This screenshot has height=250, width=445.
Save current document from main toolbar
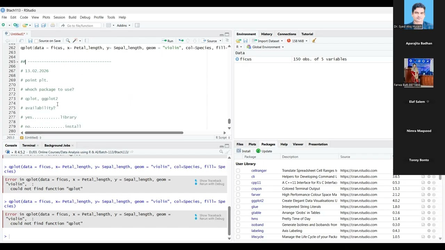point(37,25)
